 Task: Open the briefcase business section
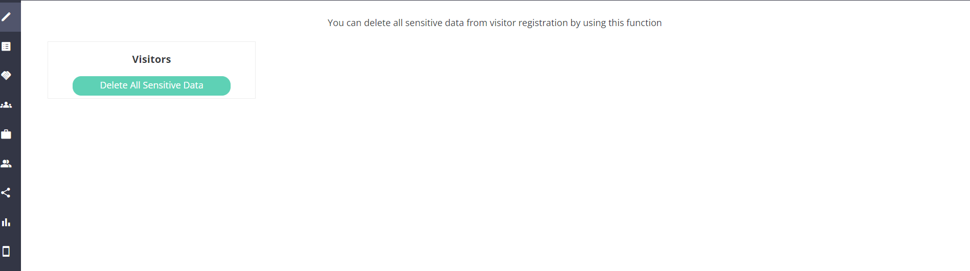(6, 134)
